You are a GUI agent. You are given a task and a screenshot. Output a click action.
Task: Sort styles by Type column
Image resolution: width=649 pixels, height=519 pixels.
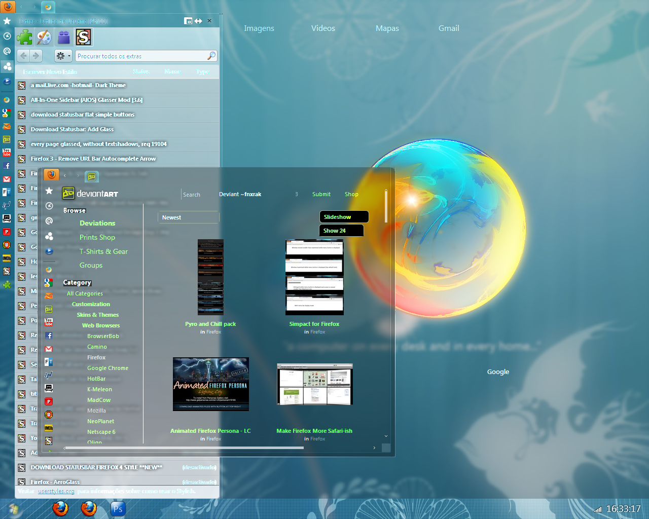point(203,71)
